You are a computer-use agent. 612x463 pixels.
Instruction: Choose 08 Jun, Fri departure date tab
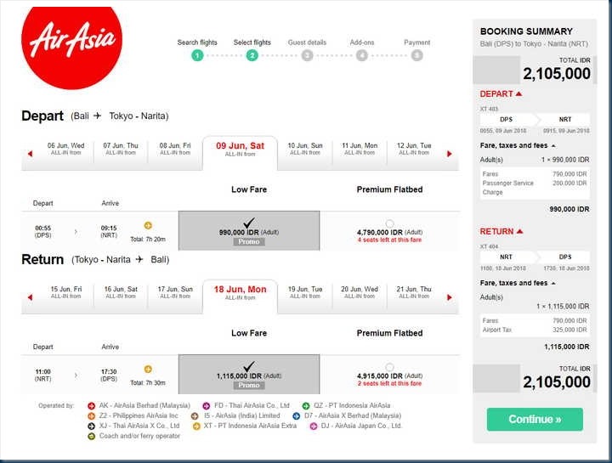coord(175,150)
